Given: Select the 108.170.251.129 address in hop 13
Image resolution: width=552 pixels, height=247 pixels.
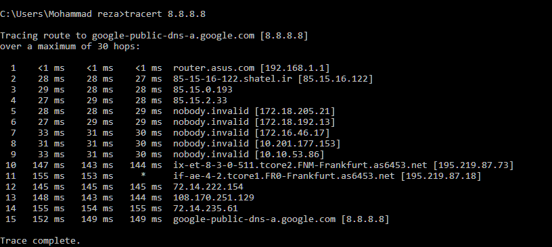Looking at the screenshot, I should (x=213, y=198).
